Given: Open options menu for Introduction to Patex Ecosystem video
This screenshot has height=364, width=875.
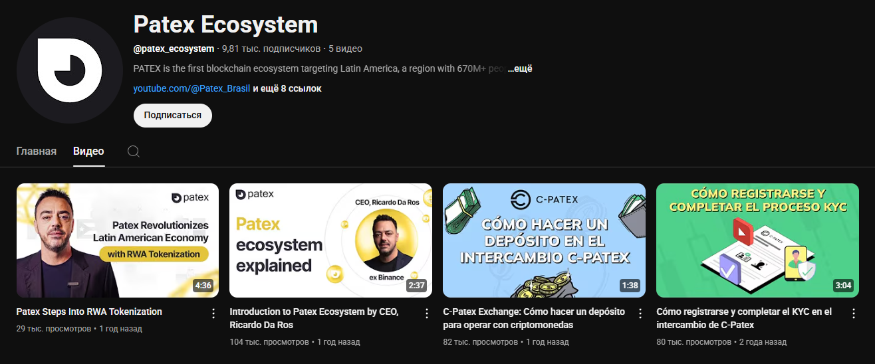Looking at the screenshot, I should click(427, 313).
